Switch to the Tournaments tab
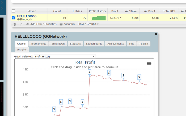Viewport: 186px width, 116px height. [39, 44]
